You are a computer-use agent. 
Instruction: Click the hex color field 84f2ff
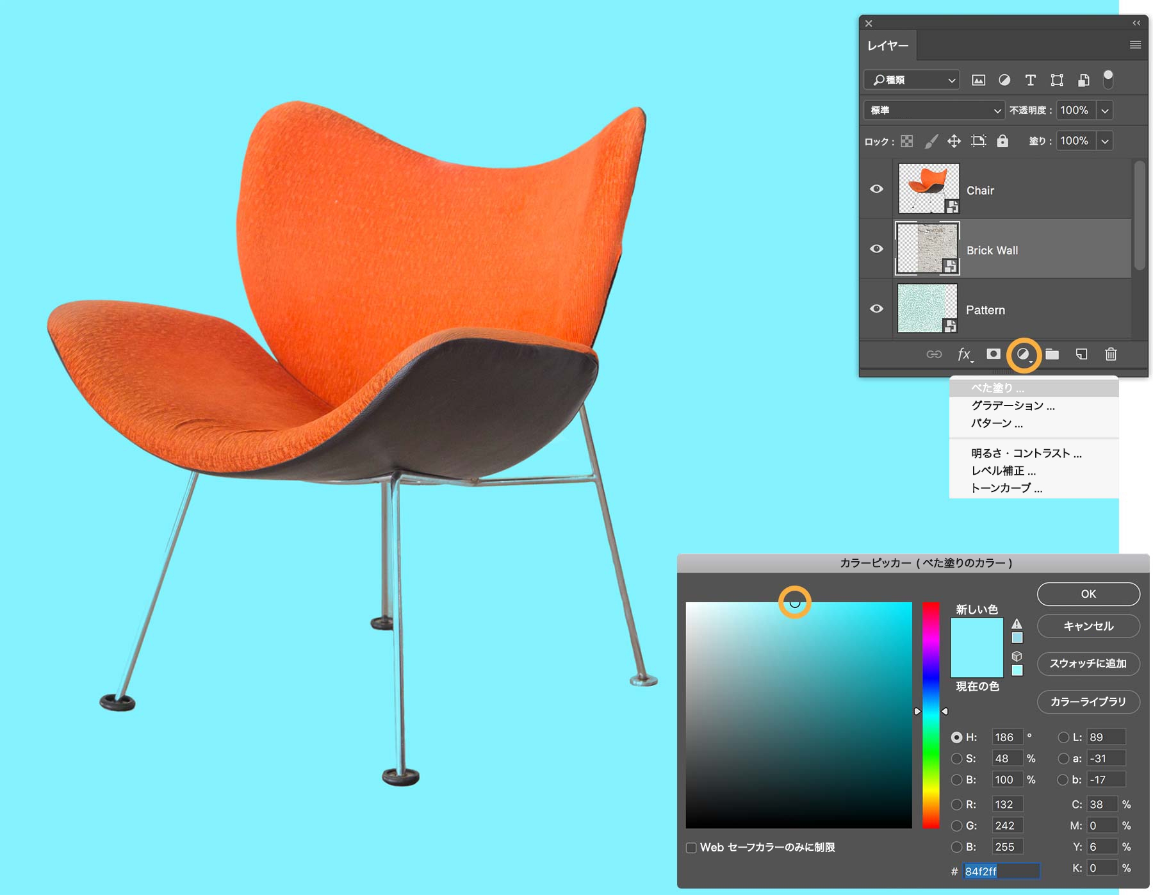(1001, 871)
